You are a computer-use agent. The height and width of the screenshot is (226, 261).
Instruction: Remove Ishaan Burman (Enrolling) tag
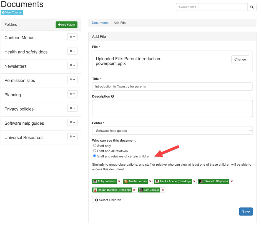point(134,190)
